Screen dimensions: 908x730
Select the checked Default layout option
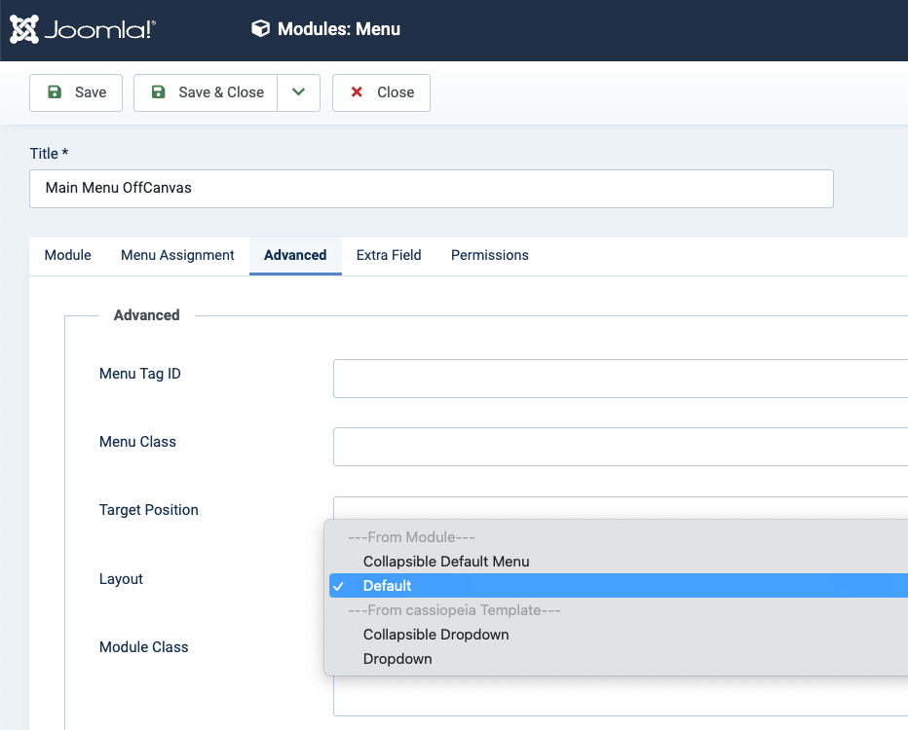[388, 586]
